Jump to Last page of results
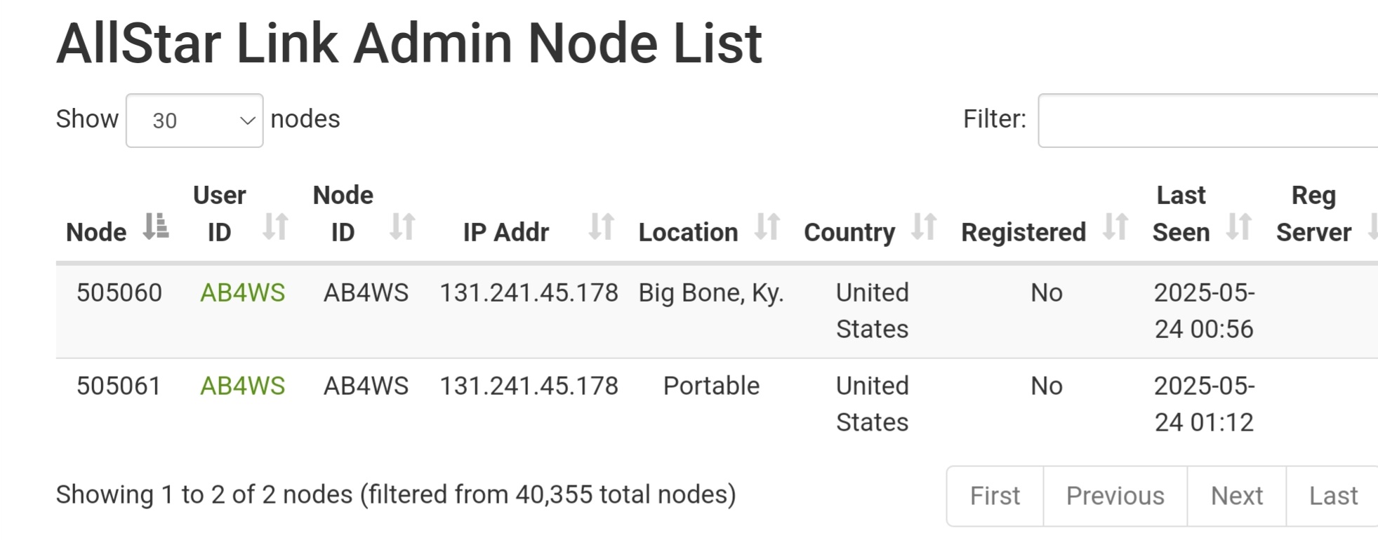Image resolution: width=1378 pixels, height=540 pixels. [1332, 496]
